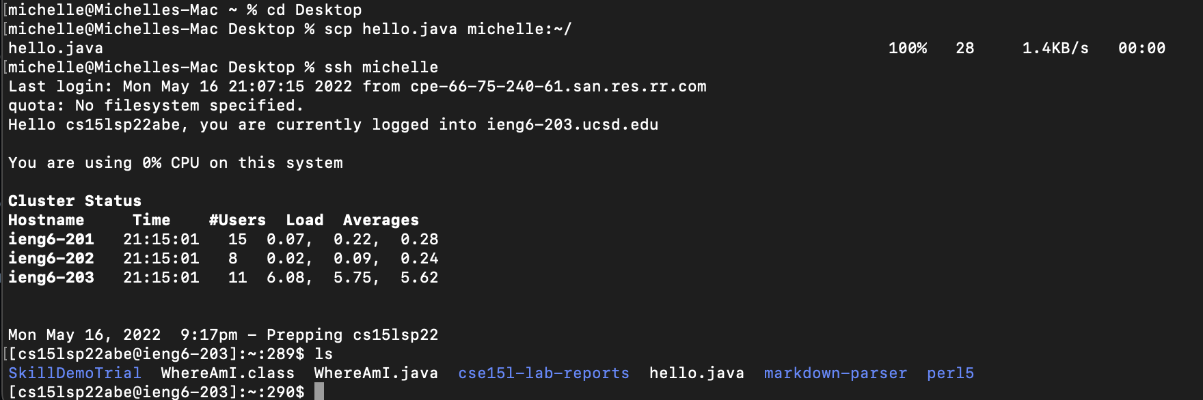Screen dimensions: 1203x400
Task: Click the markdown-parser directory name
Action: [835, 373]
